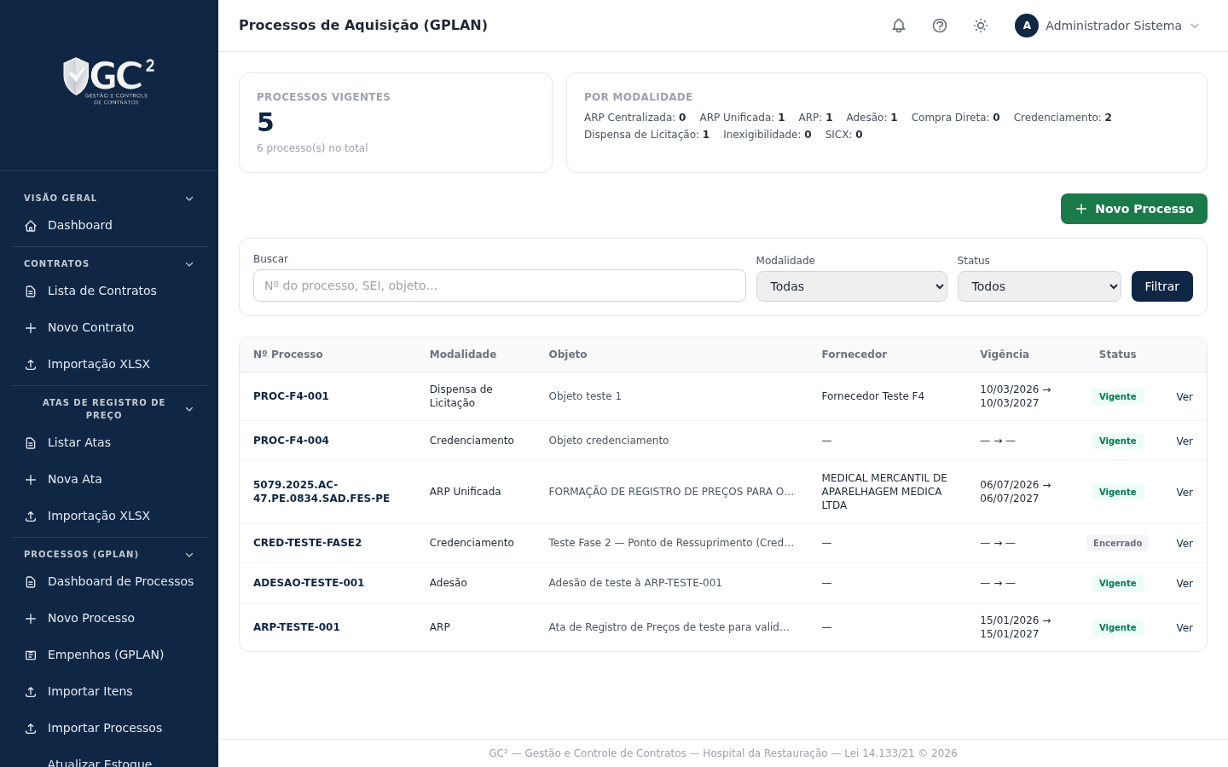Click the Importar Itens upload icon

point(31,692)
